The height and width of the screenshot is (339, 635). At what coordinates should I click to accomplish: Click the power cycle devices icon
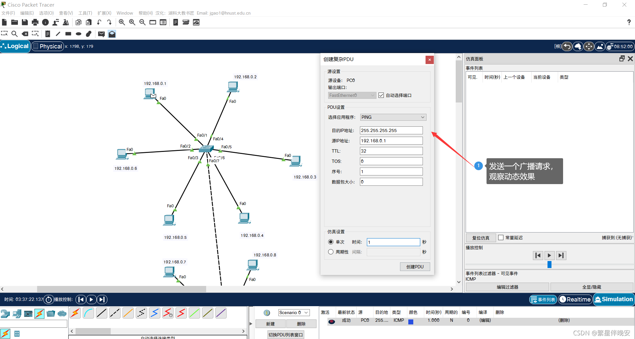49,300
